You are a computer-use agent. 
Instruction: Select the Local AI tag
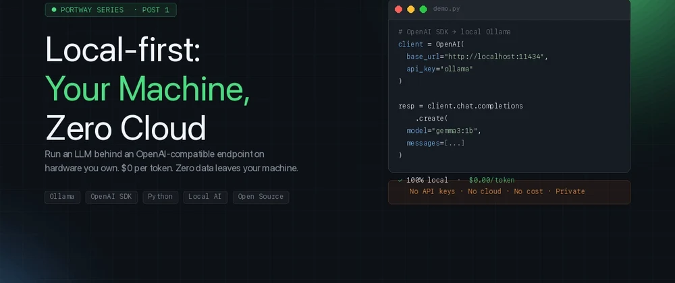pyautogui.click(x=205, y=197)
